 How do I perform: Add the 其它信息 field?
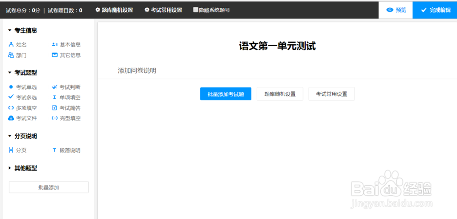pyautogui.click(x=66, y=55)
